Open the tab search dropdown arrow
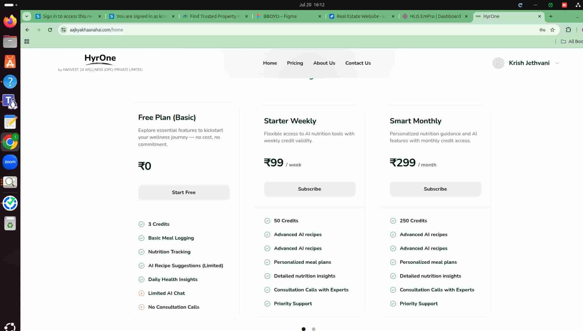 (x=27, y=16)
